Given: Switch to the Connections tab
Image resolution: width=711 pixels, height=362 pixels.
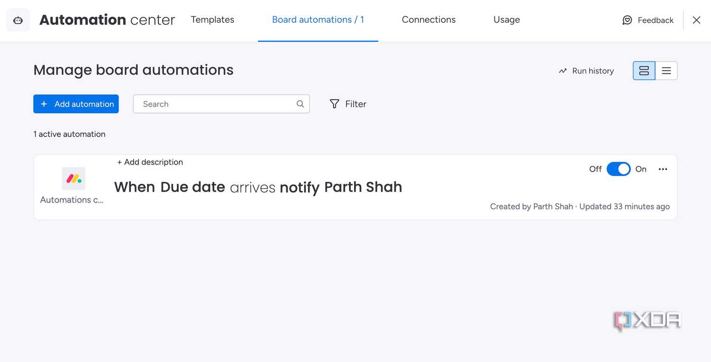Looking at the screenshot, I should click(x=428, y=20).
